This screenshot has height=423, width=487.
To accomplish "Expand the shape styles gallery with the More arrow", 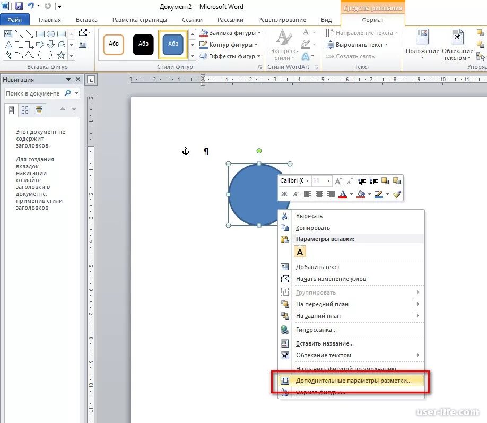I will pyautogui.click(x=192, y=56).
